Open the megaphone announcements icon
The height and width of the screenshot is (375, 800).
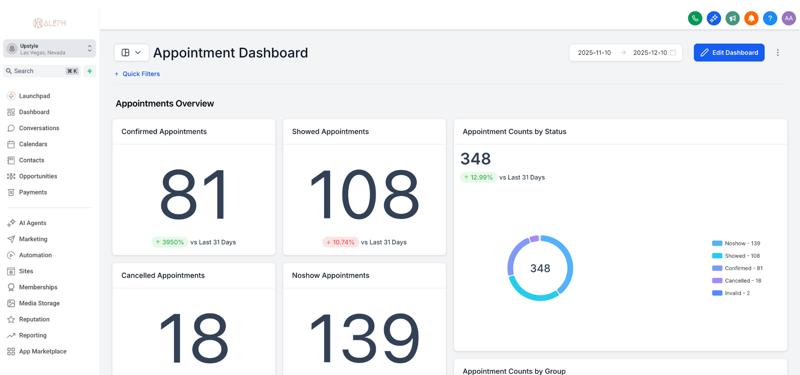pos(732,18)
